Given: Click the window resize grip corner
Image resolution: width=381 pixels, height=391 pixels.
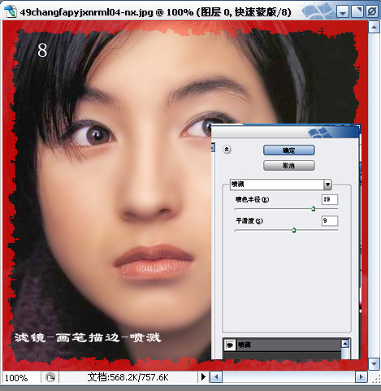Looking at the screenshot, I should pyautogui.click(x=375, y=378).
